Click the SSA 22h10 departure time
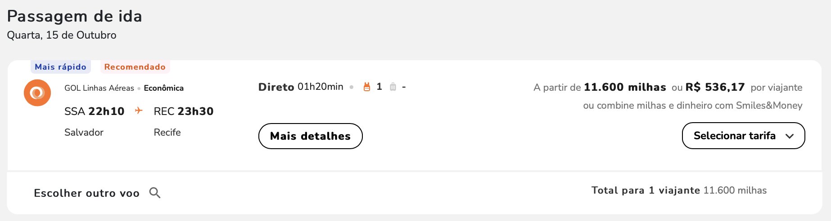The image size is (831, 221). (95, 111)
